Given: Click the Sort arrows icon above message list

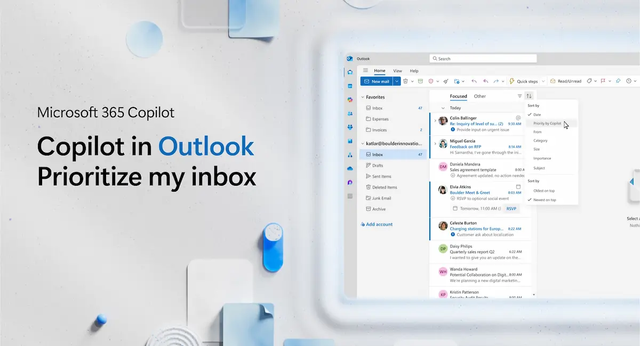Looking at the screenshot, I should click(529, 96).
